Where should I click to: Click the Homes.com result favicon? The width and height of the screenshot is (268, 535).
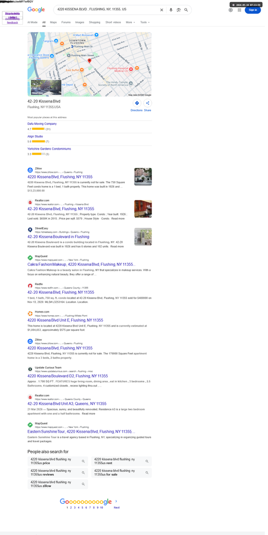30,313
